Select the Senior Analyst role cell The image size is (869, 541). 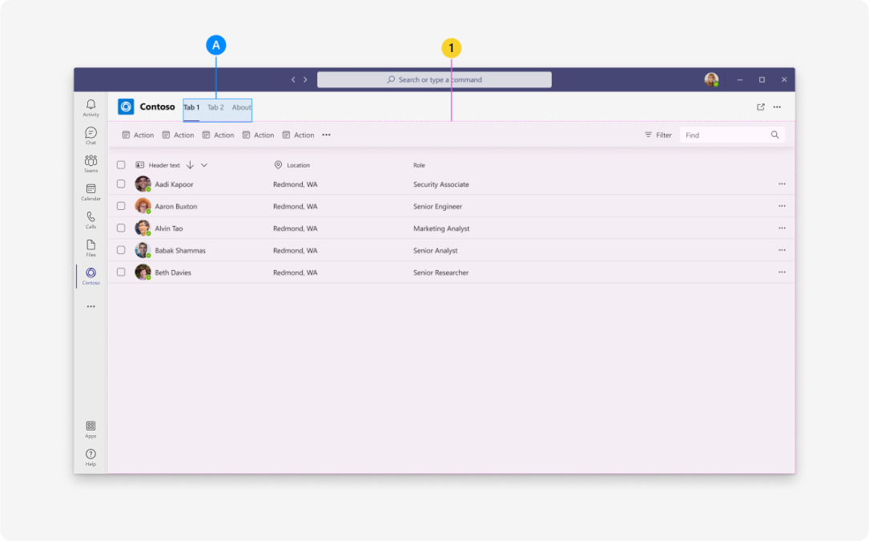(435, 251)
